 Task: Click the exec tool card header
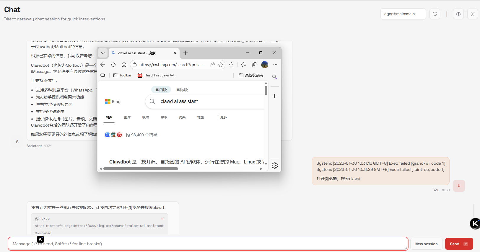coord(100,219)
